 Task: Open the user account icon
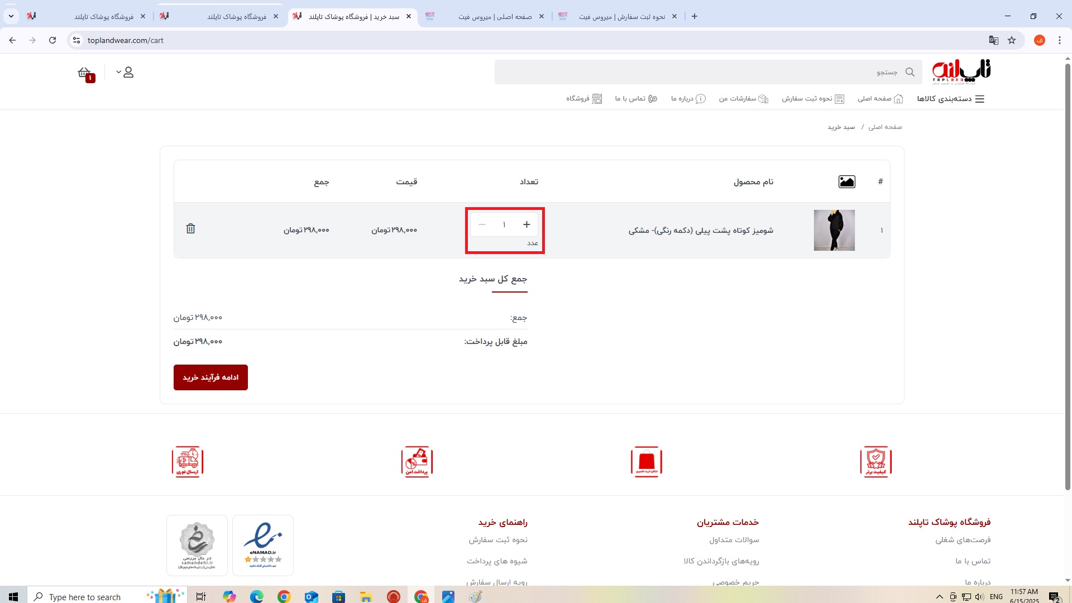point(128,73)
